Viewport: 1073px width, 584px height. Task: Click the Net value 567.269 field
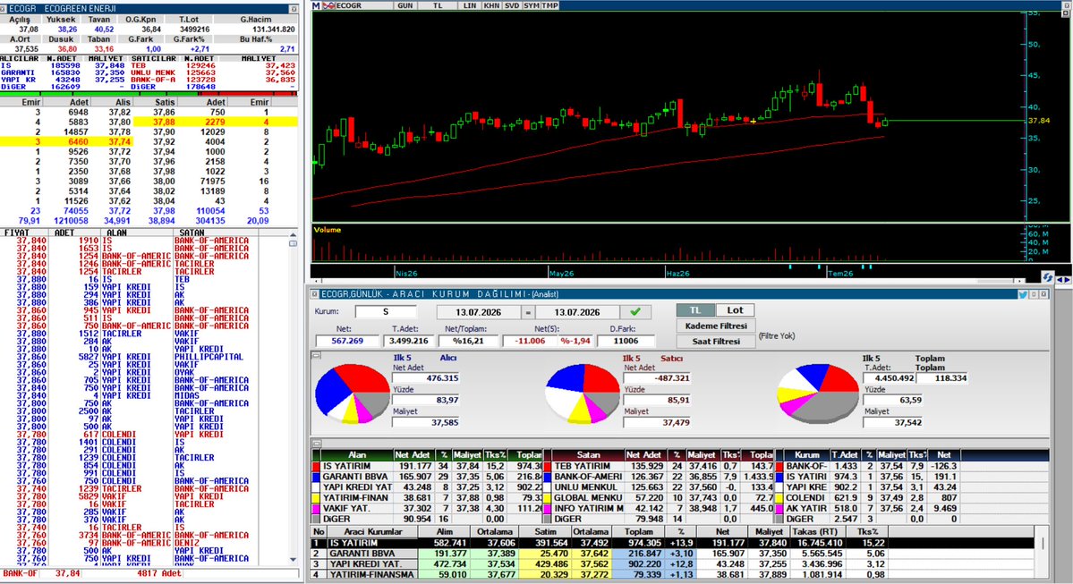(347, 341)
